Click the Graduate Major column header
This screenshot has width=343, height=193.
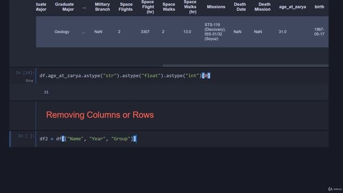(x=64, y=7)
